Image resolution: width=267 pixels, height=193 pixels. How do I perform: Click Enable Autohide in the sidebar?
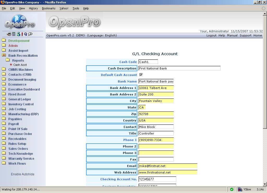22,174
